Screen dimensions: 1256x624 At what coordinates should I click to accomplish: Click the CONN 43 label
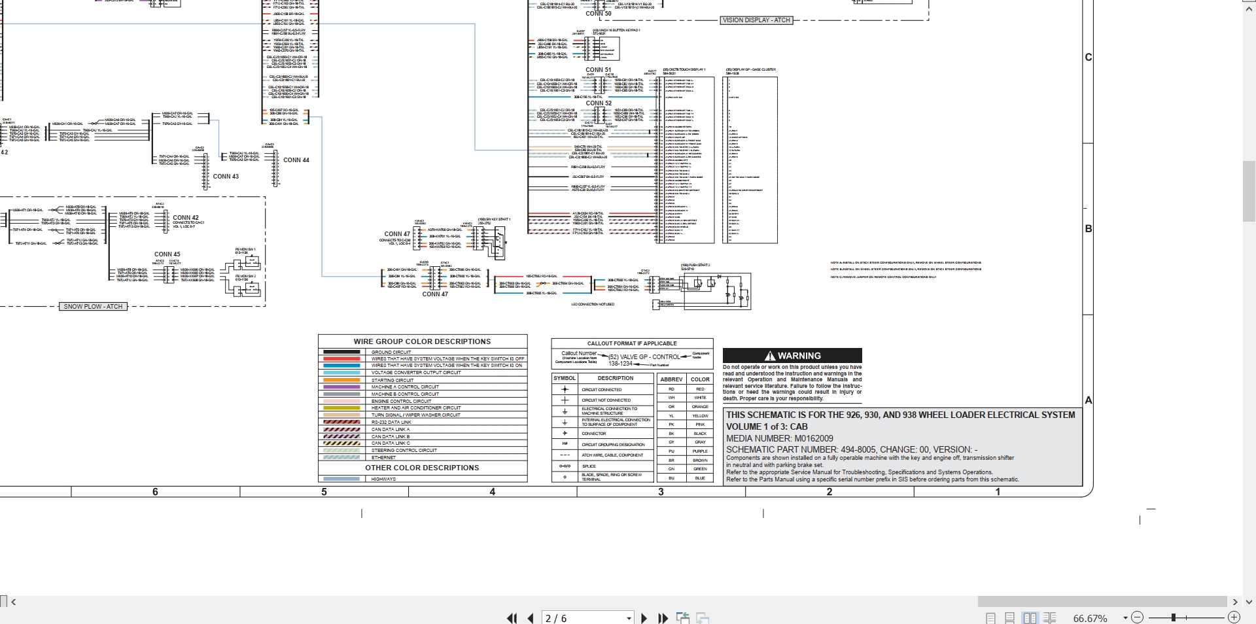pyautogui.click(x=226, y=176)
